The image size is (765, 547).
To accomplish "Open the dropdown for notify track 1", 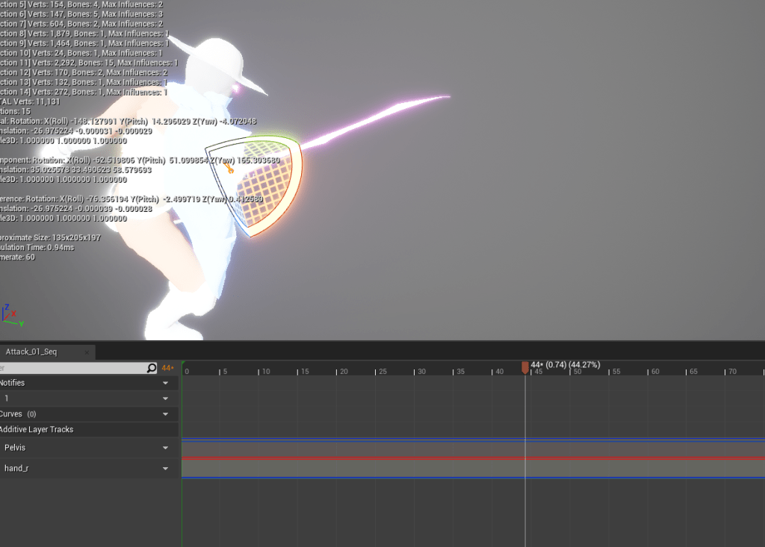I will (x=165, y=399).
